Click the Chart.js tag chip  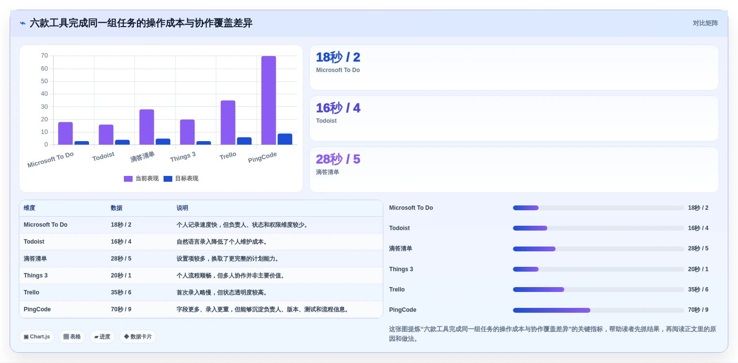(37, 336)
